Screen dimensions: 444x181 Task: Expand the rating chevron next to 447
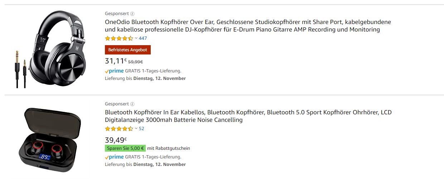click(136, 38)
